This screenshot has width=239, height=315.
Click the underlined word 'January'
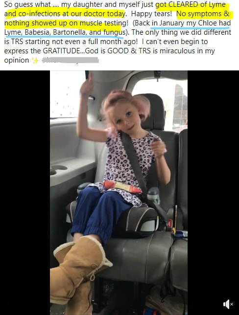click(172, 23)
